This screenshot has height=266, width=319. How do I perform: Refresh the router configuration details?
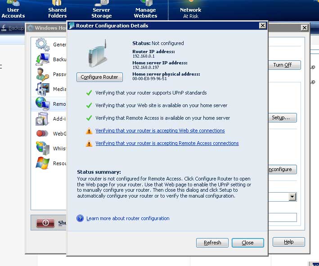(212, 243)
